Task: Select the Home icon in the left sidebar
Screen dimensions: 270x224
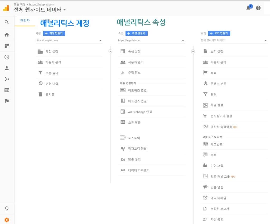Action: click(7, 35)
